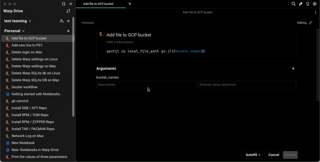
Task: Expand the test teaming section
Action: [x=30, y=21]
